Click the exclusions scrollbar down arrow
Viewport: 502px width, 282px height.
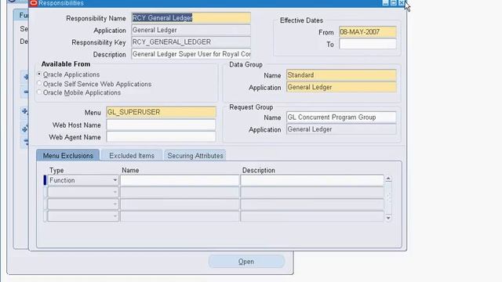pos(388,218)
